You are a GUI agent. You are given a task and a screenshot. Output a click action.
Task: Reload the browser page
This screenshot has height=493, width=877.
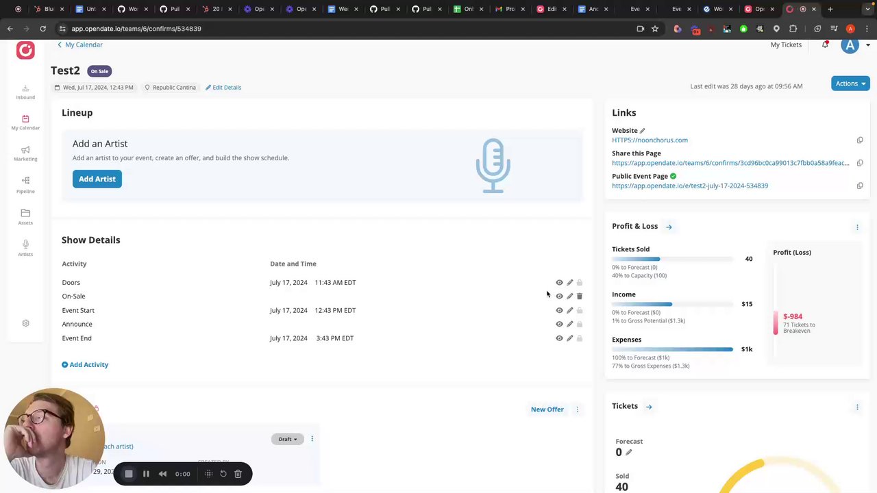click(x=42, y=29)
